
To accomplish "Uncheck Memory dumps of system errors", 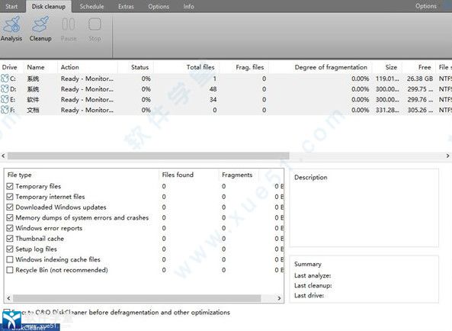I will click(x=10, y=217).
